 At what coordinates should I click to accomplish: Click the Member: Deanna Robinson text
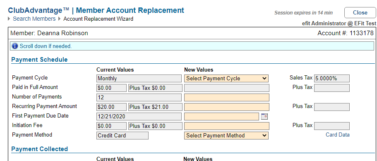pyautogui.click(x=49, y=33)
